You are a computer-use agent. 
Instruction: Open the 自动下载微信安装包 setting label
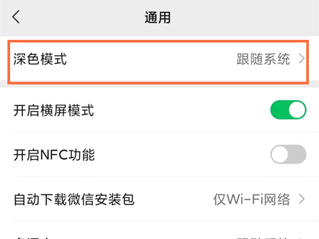coord(73,200)
